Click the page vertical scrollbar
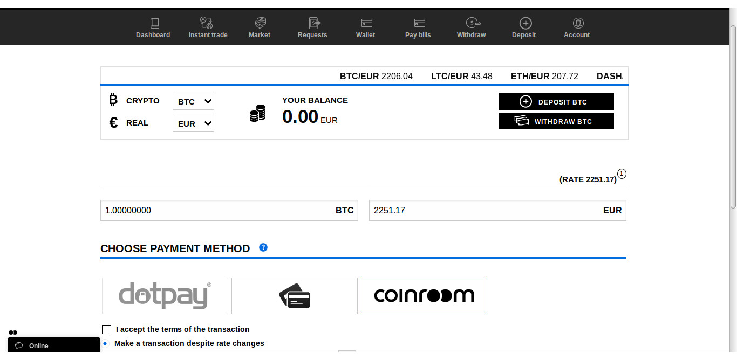737x360 pixels. pyautogui.click(x=733, y=116)
